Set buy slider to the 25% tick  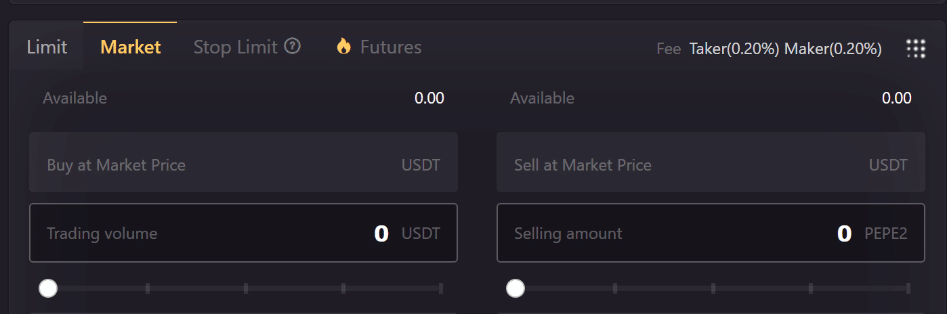tap(148, 289)
